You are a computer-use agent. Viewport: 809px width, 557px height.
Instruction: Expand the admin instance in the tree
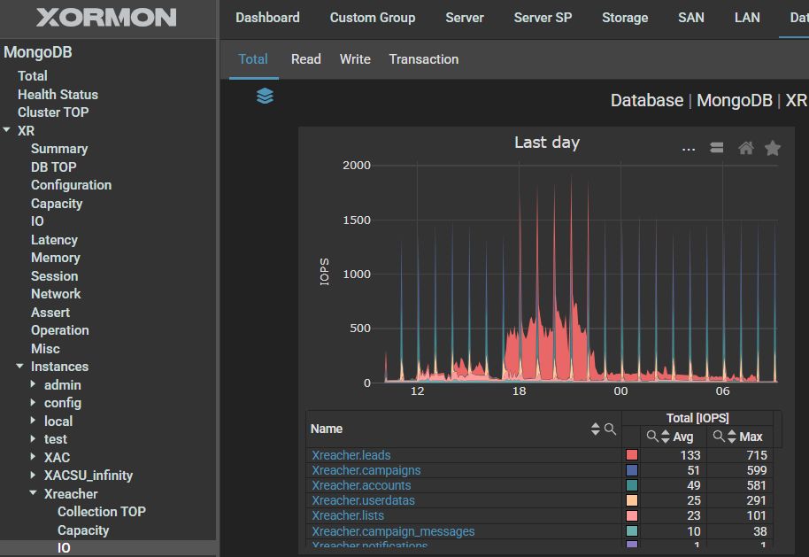(34, 385)
